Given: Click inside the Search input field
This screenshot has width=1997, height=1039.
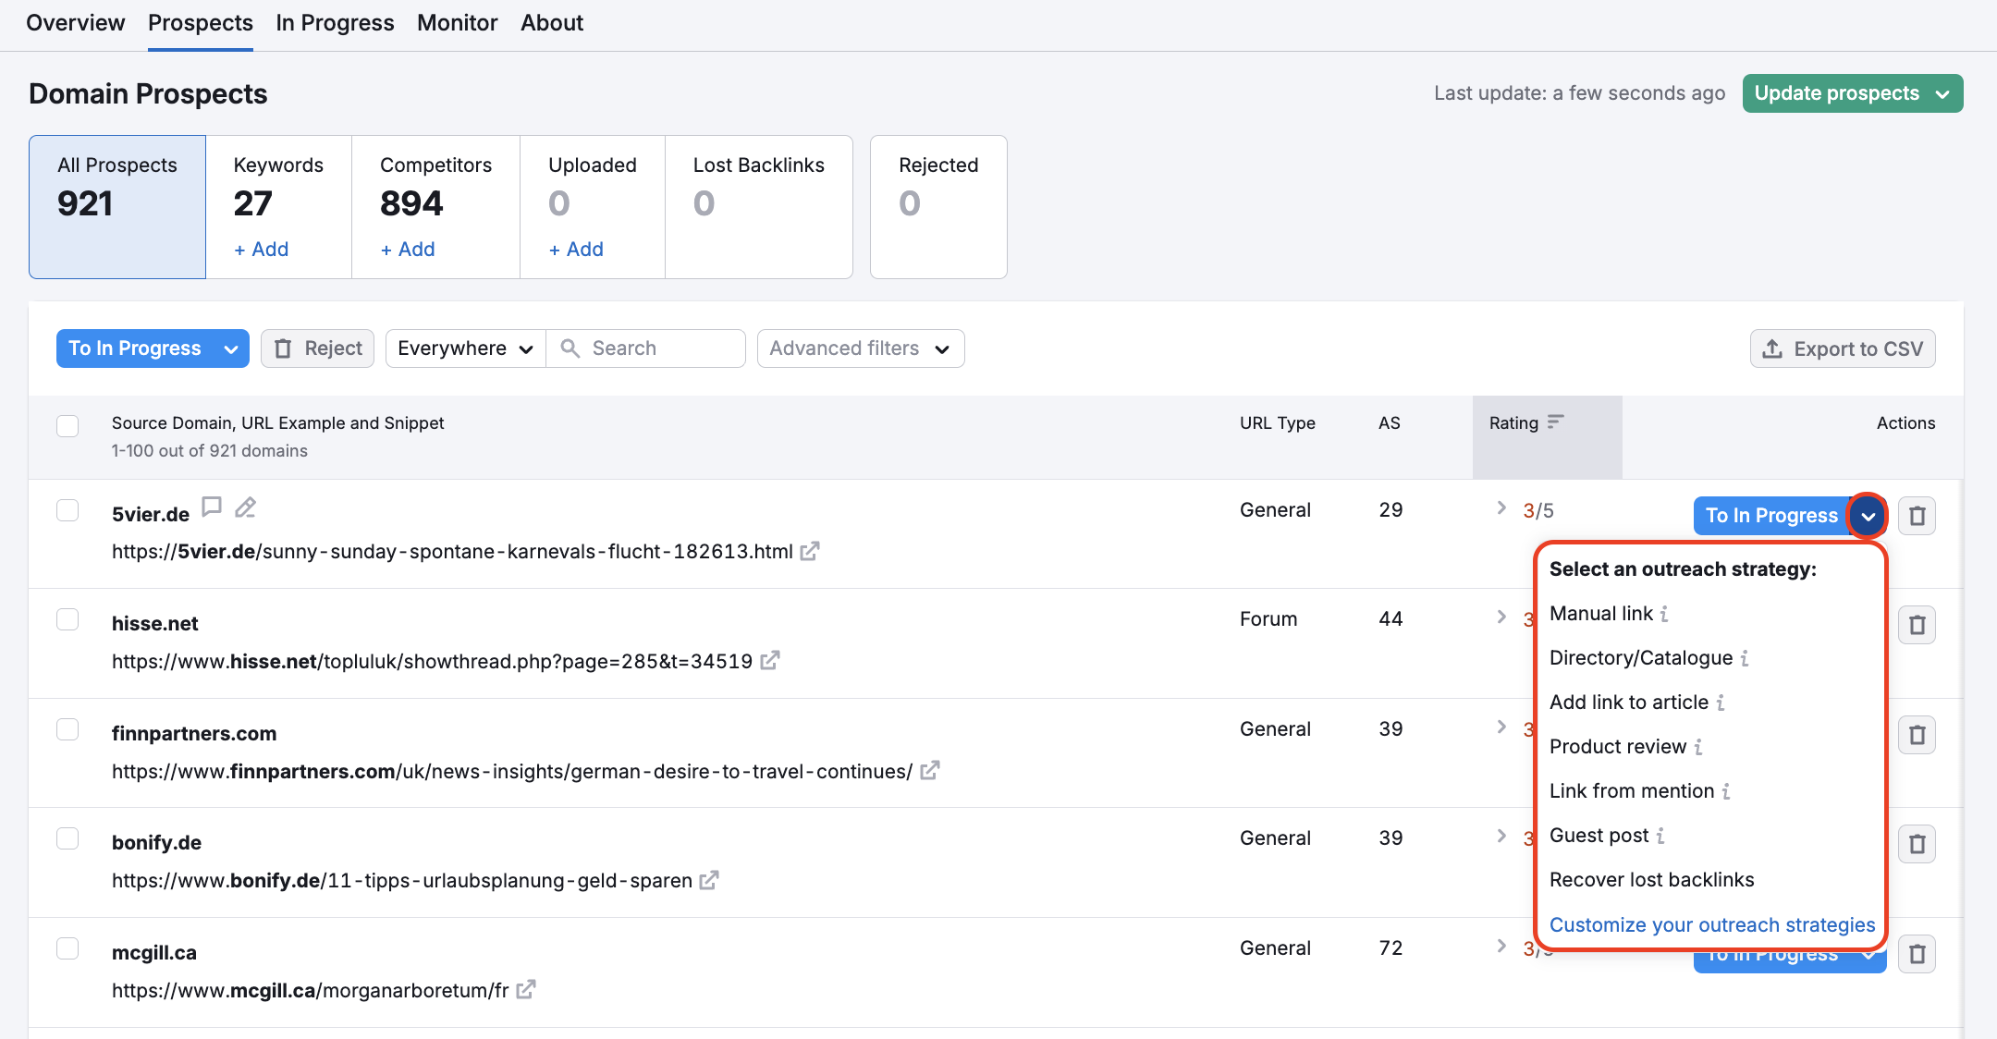Looking at the screenshot, I should [x=647, y=348].
